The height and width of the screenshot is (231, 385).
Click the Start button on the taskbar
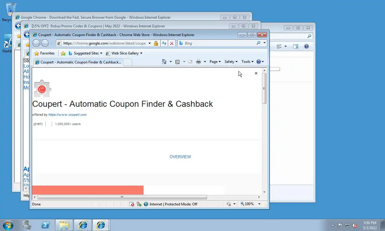click(x=8, y=225)
